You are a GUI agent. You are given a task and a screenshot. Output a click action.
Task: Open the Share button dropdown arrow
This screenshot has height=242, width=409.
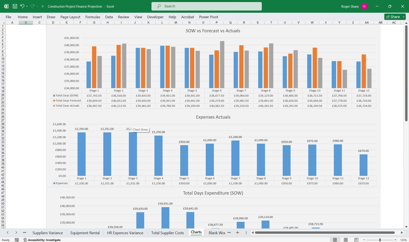[404, 17]
